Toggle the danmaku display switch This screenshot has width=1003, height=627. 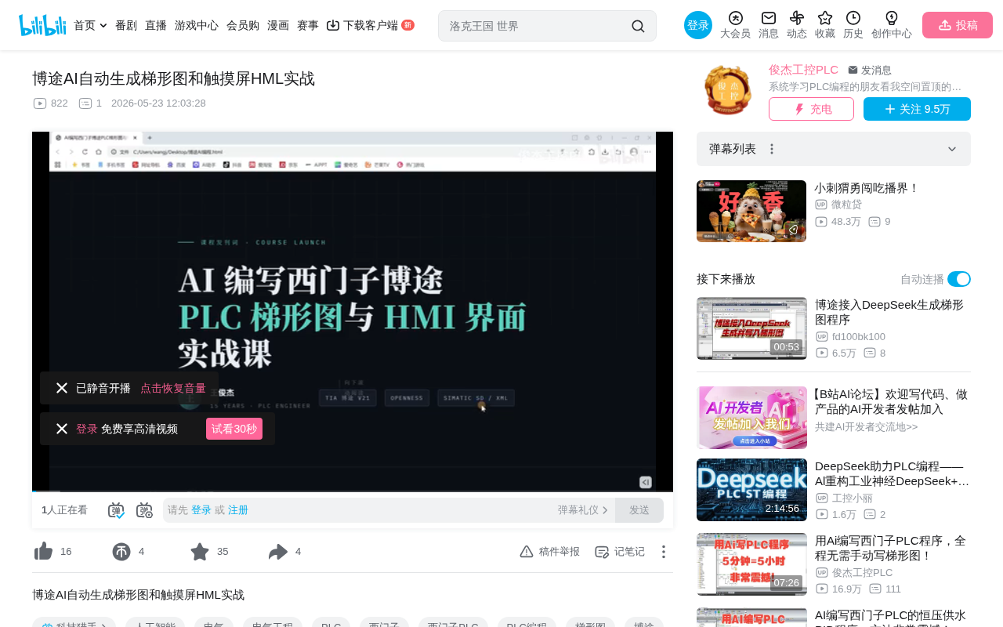(116, 510)
